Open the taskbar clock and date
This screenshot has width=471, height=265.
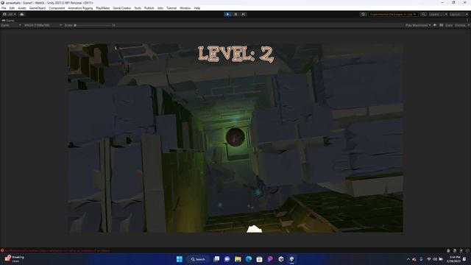pyautogui.click(x=453, y=259)
